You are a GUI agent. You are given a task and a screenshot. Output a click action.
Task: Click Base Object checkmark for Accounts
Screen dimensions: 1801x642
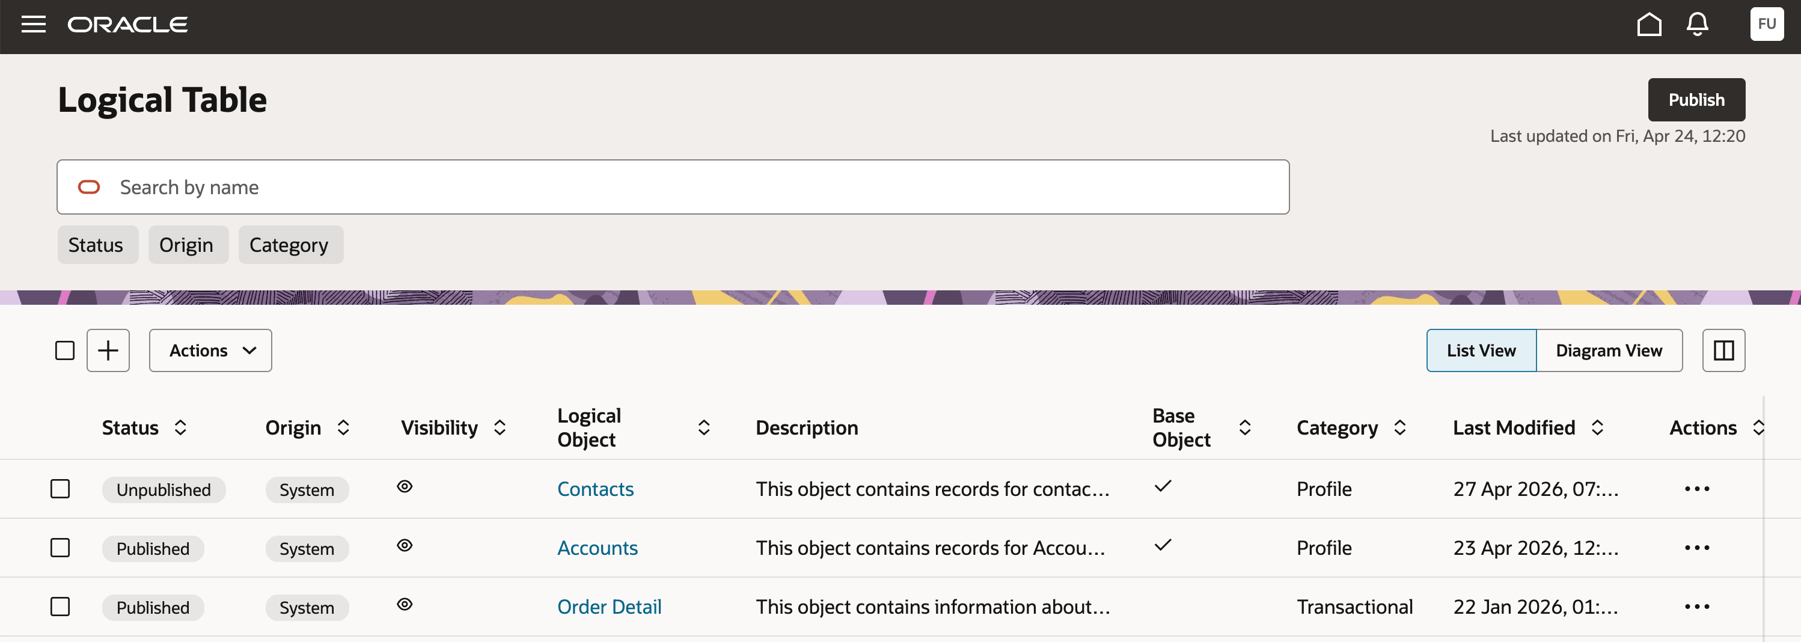(1163, 545)
